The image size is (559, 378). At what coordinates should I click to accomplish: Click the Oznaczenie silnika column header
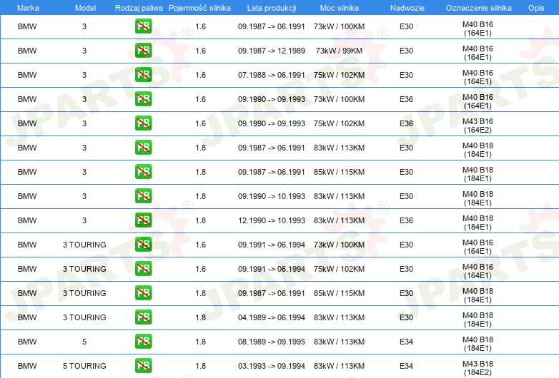tap(478, 8)
